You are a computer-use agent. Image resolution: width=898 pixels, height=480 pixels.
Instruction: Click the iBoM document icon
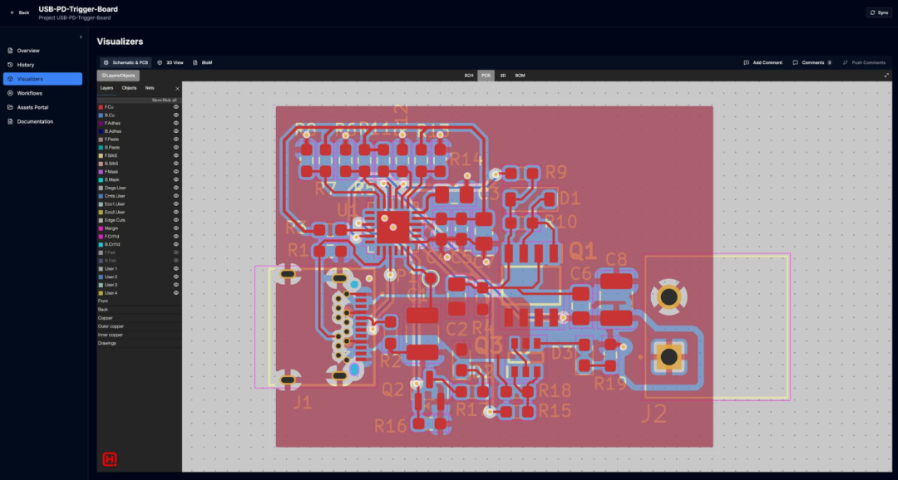[195, 62]
